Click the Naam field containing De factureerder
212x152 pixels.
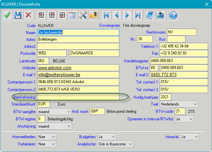(78, 32)
